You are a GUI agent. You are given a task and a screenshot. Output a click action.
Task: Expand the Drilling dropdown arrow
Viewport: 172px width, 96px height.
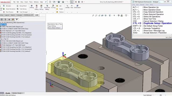coord(32,12)
